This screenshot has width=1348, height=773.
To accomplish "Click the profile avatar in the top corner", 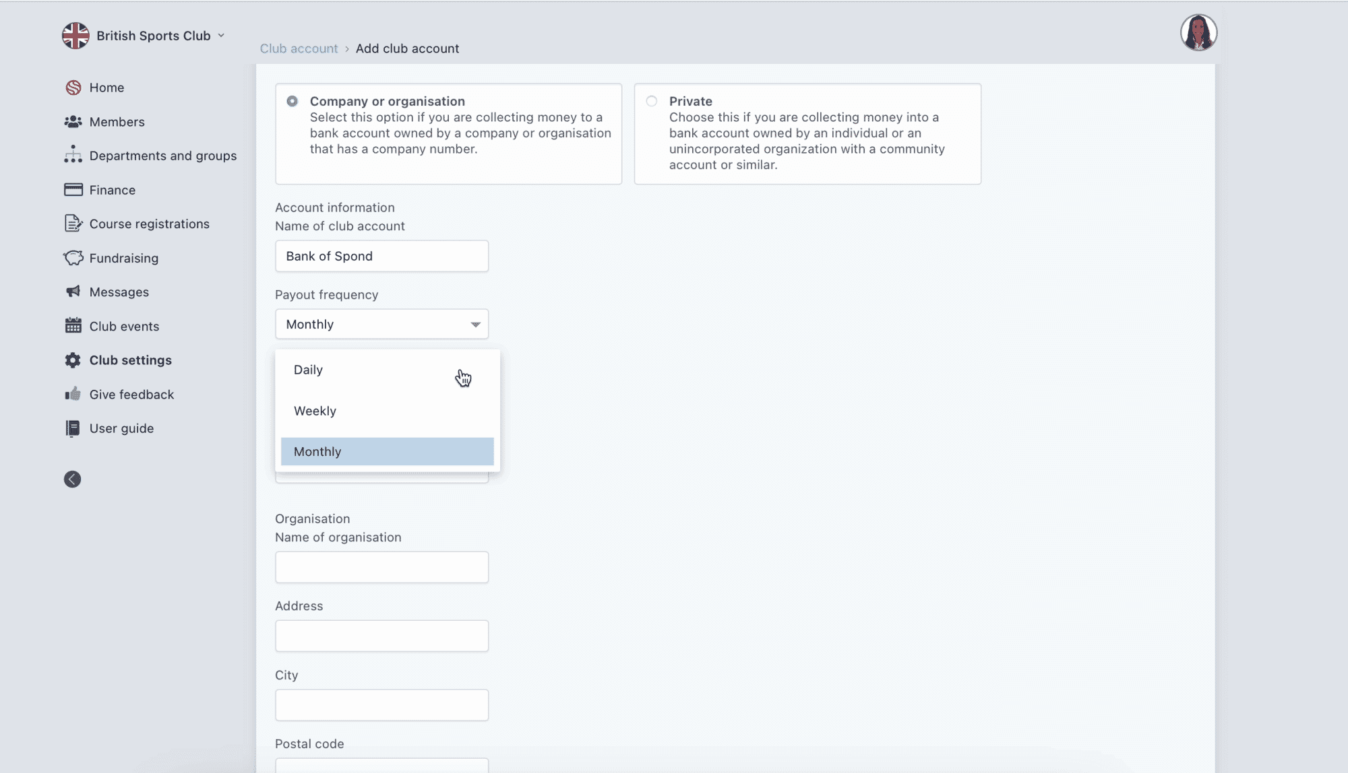I will pyautogui.click(x=1199, y=32).
